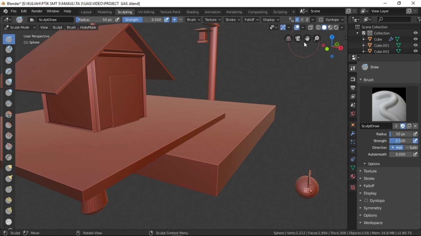The image size is (421, 236).
Task: Enable Dyntopo checkbox in the properties panel
Action: tap(366, 201)
